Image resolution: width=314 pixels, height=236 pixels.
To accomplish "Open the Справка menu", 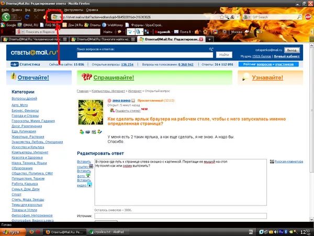I will pos(92,9).
